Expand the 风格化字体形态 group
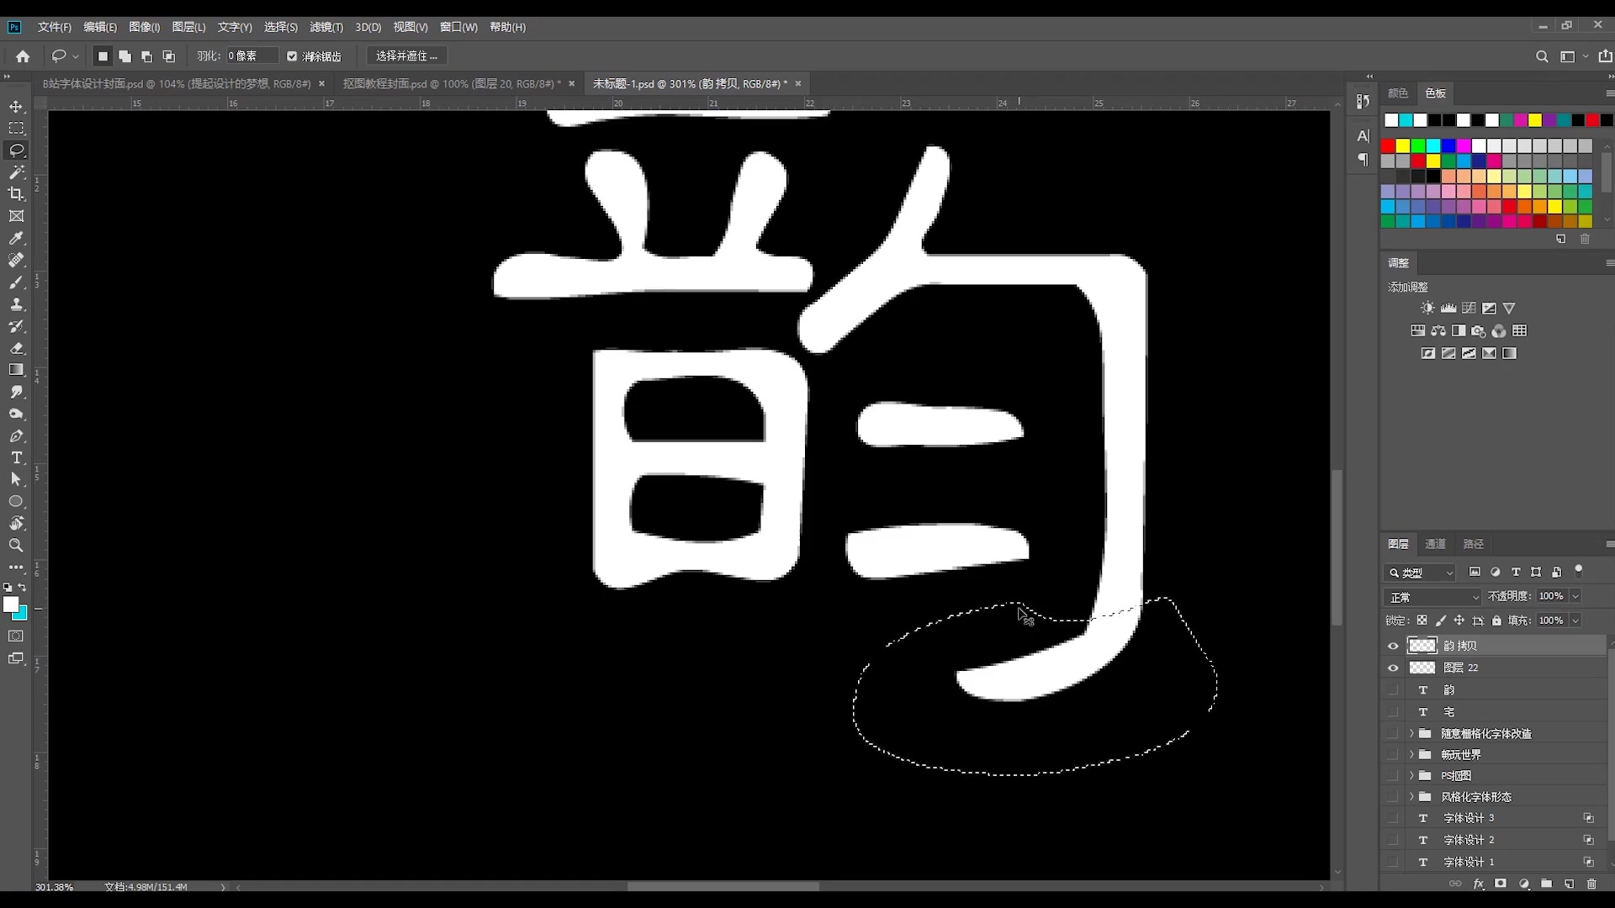The height and width of the screenshot is (908, 1615). pos(1411,796)
